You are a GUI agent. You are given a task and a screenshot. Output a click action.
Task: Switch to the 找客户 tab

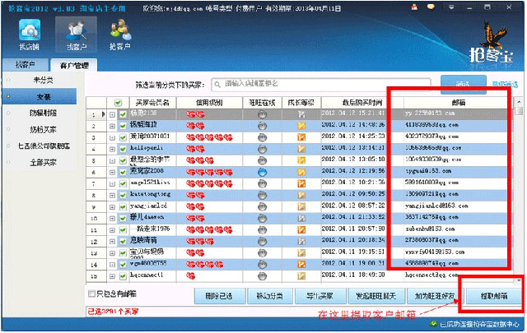[26, 64]
